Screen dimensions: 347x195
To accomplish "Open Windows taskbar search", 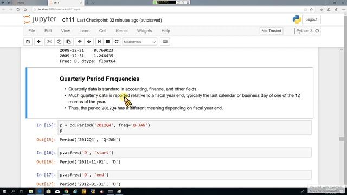I will point(13,191).
